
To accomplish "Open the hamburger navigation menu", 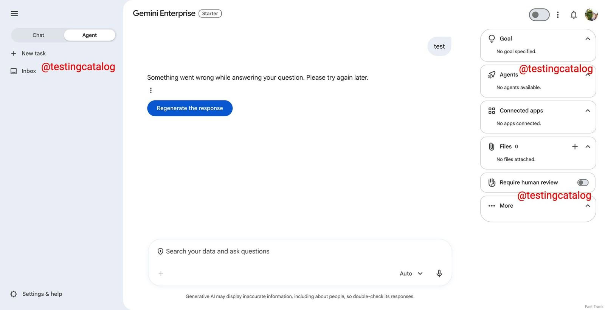I will pos(14,13).
